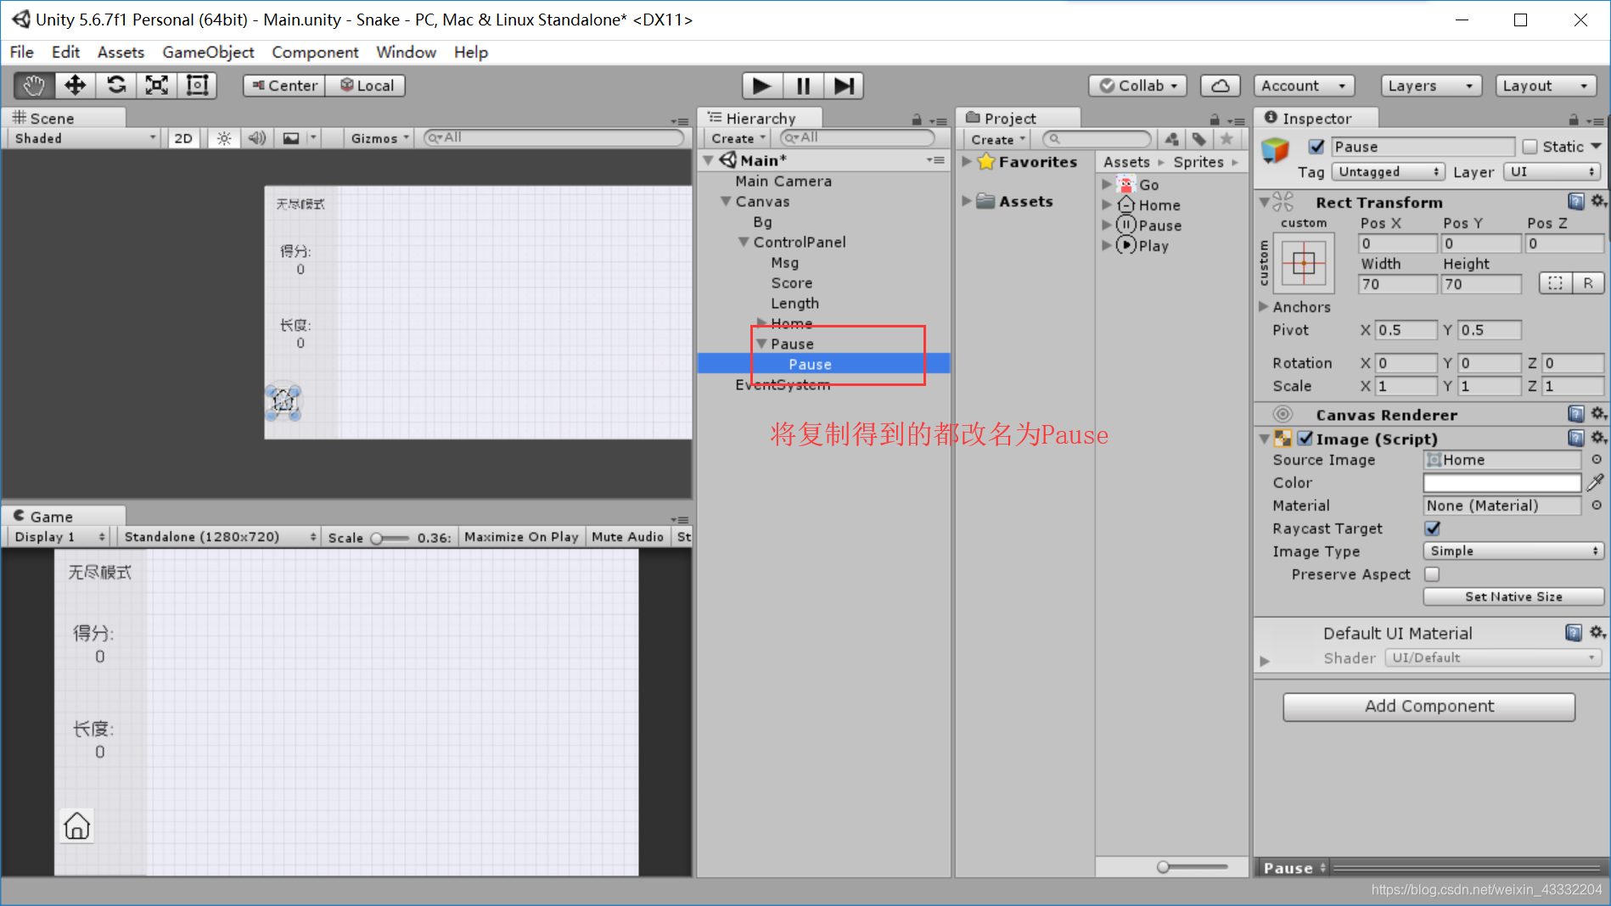Click the Project search-by-type icon
Screen dimensions: 1611x906
click(x=1171, y=139)
